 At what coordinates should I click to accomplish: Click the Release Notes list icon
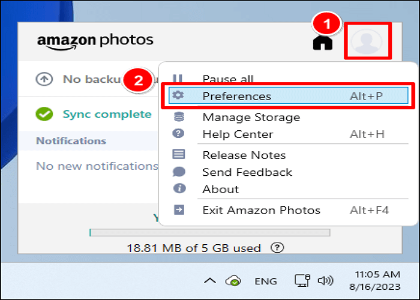(178, 154)
